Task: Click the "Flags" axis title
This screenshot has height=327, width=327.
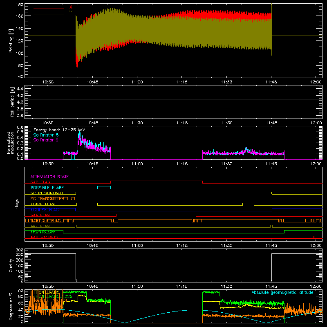Action: tap(17, 204)
